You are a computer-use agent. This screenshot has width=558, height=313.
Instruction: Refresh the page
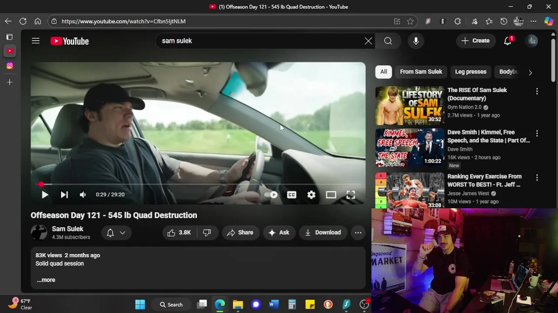pos(23,21)
